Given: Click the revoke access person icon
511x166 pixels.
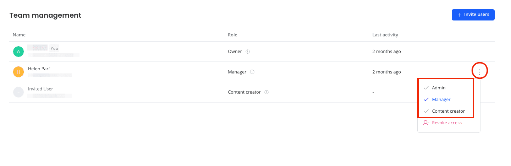Looking at the screenshot, I should click(x=426, y=123).
